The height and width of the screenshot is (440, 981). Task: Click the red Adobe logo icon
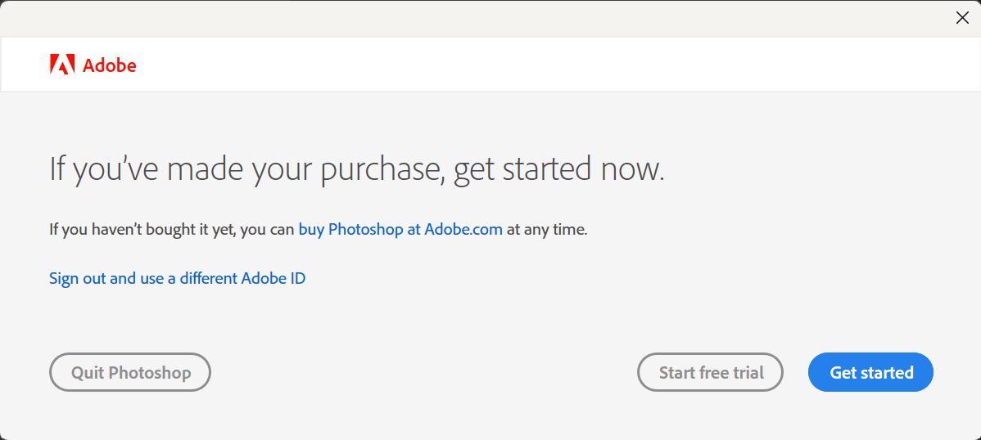(62, 65)
